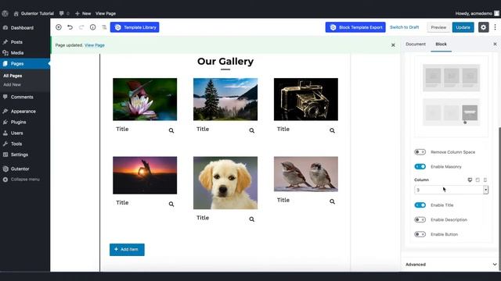Toggle Remove Column Space
This screenshot has width=501, height=281.
[420, 152]
